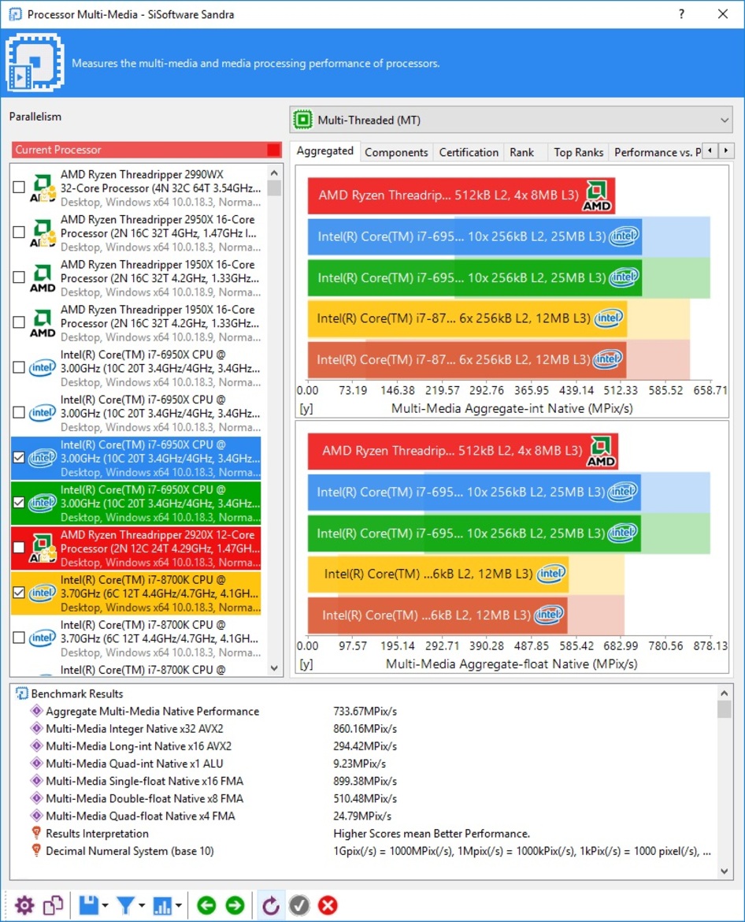
Task: Click the title bar application icon
Action: pyautogui.click(x=15, y=13)
